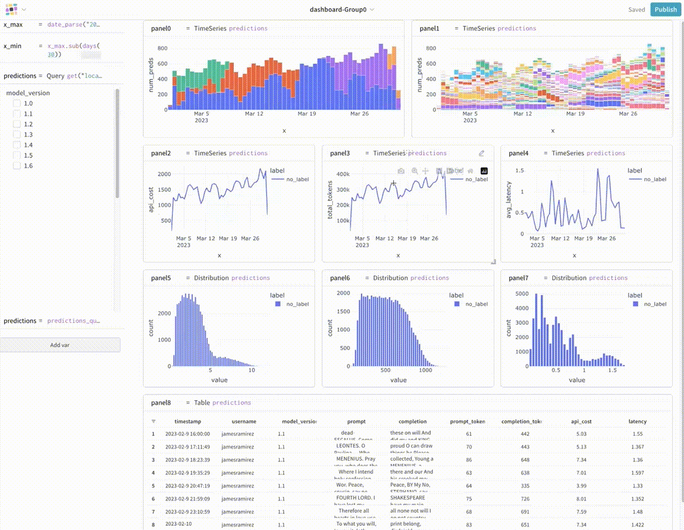This screenshot has width=684, height=530.
Task: Click the colorful app logo icon
Action: click(x=11, y=9)
